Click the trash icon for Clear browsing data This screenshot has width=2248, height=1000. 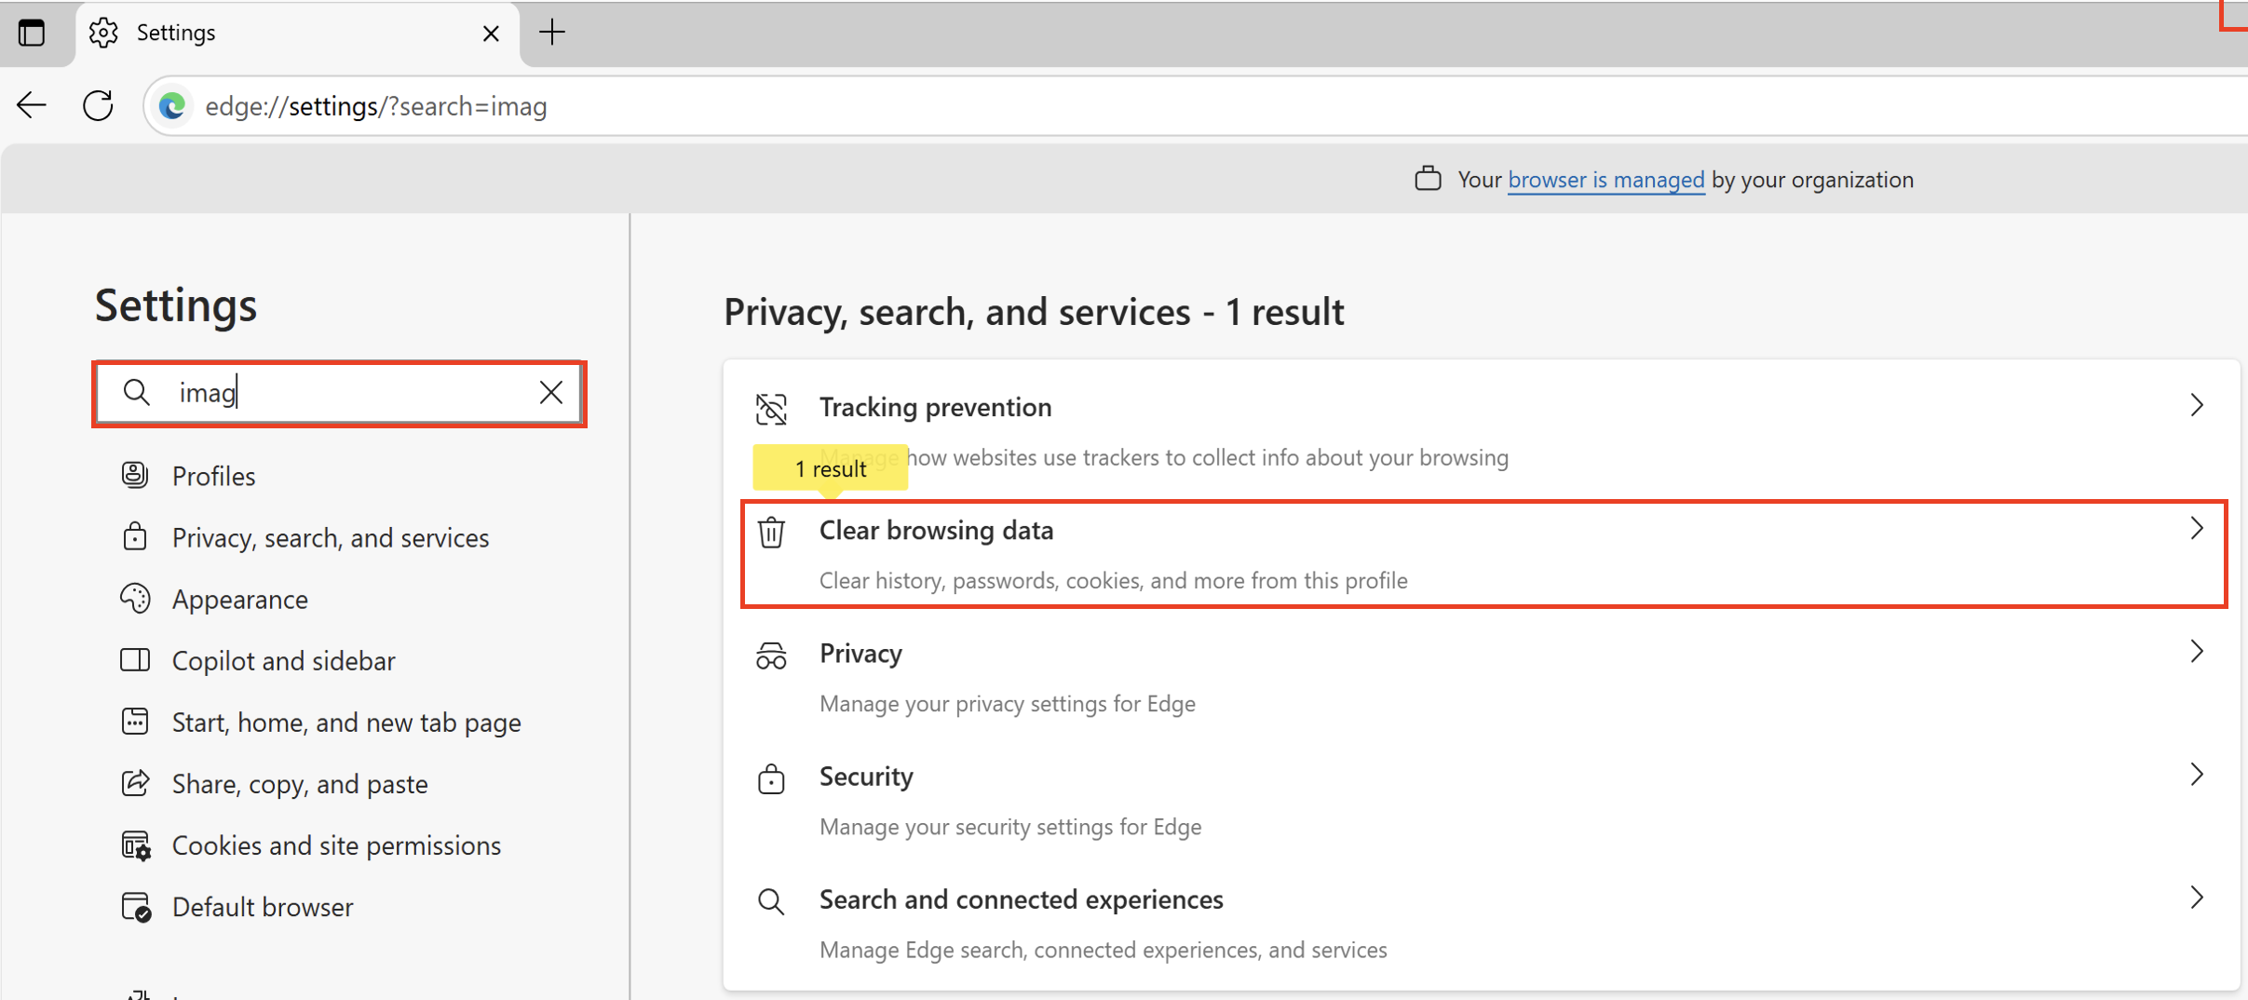(771, 532)
